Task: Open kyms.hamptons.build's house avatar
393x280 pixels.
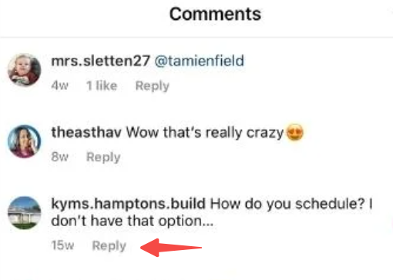Action: tap(24, 213)
